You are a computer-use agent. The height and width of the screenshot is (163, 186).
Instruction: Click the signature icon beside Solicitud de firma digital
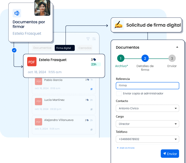click(x=118, y=25)
